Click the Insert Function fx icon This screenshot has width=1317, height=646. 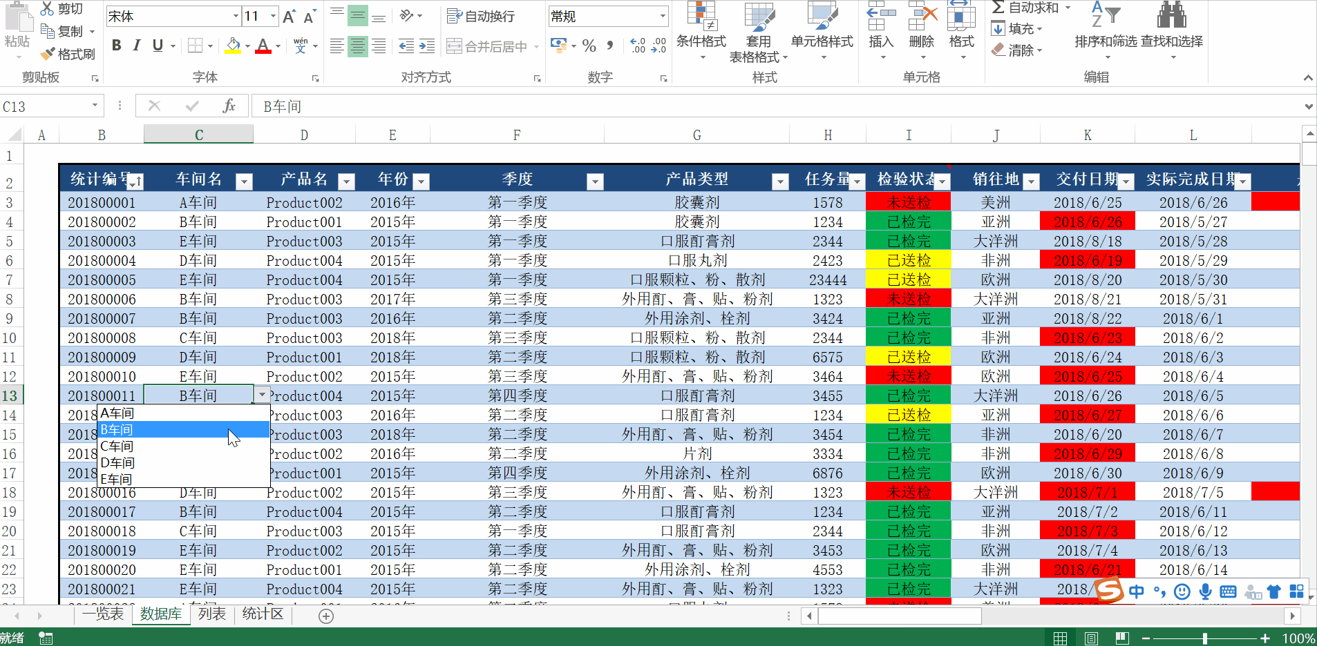tap(229, 106)
